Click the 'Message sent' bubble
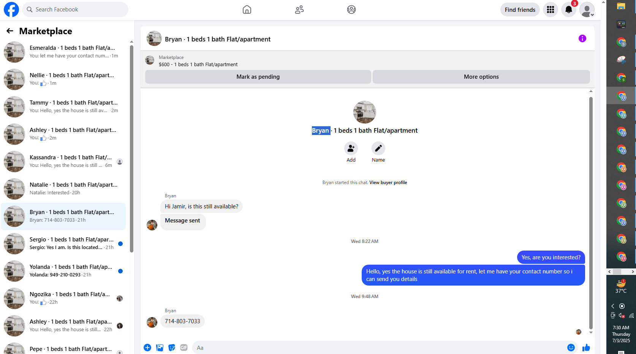This screenshot has width=636, height=354. [183, 222]
